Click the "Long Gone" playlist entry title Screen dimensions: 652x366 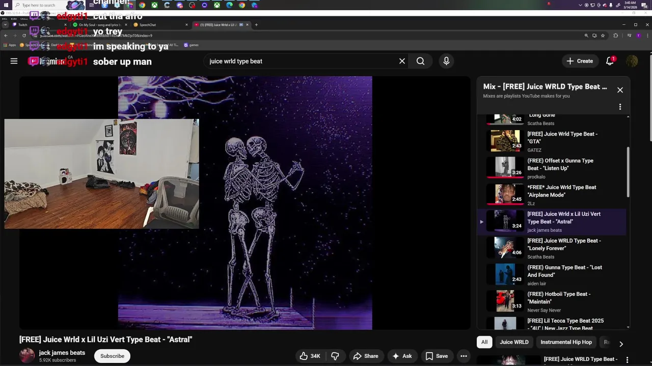542,115
